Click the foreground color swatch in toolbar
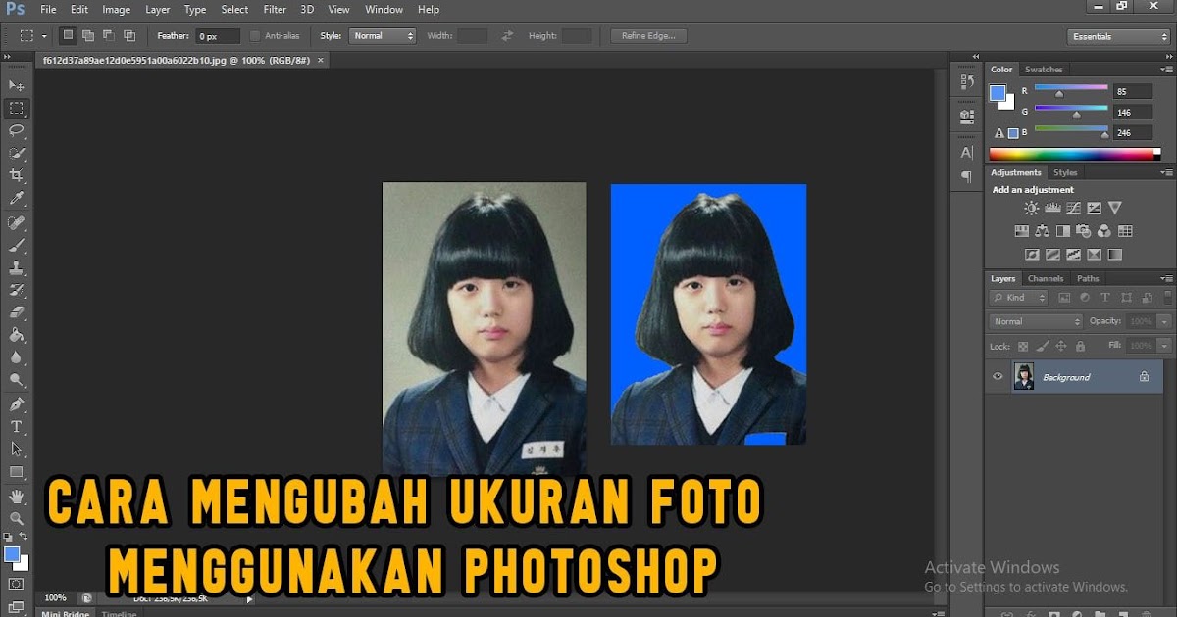 pos(12,555)
